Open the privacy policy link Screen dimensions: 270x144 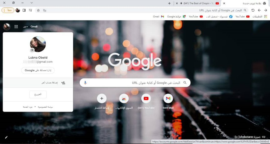tap(45, 107)
